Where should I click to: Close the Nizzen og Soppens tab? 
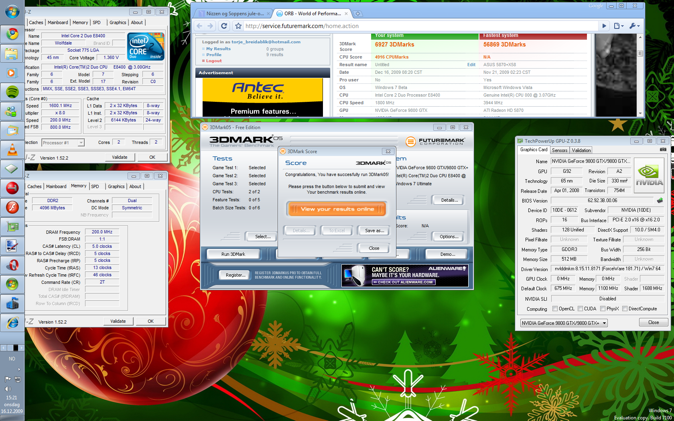pos(268,14)
